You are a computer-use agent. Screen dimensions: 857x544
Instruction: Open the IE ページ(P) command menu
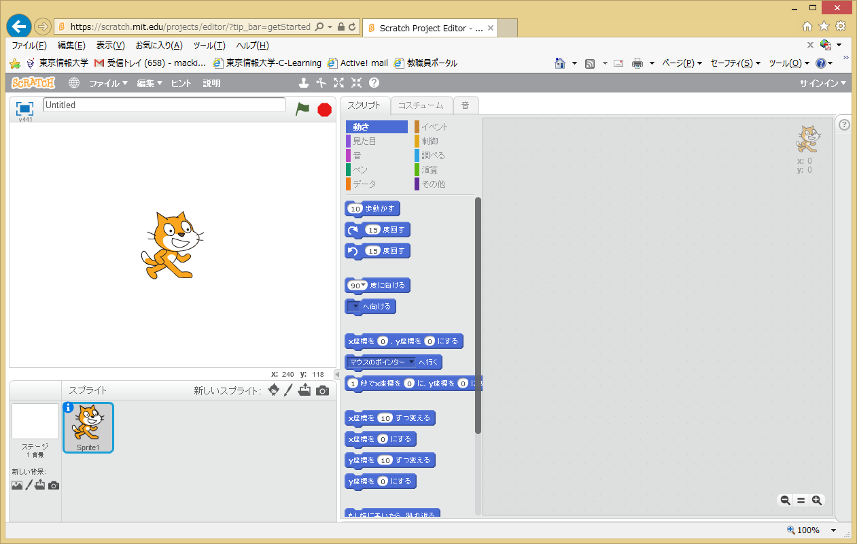point(682,63)
